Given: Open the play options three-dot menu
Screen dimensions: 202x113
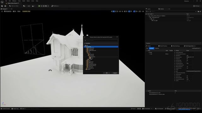Looking at the screenshot, I should point(48,6).
